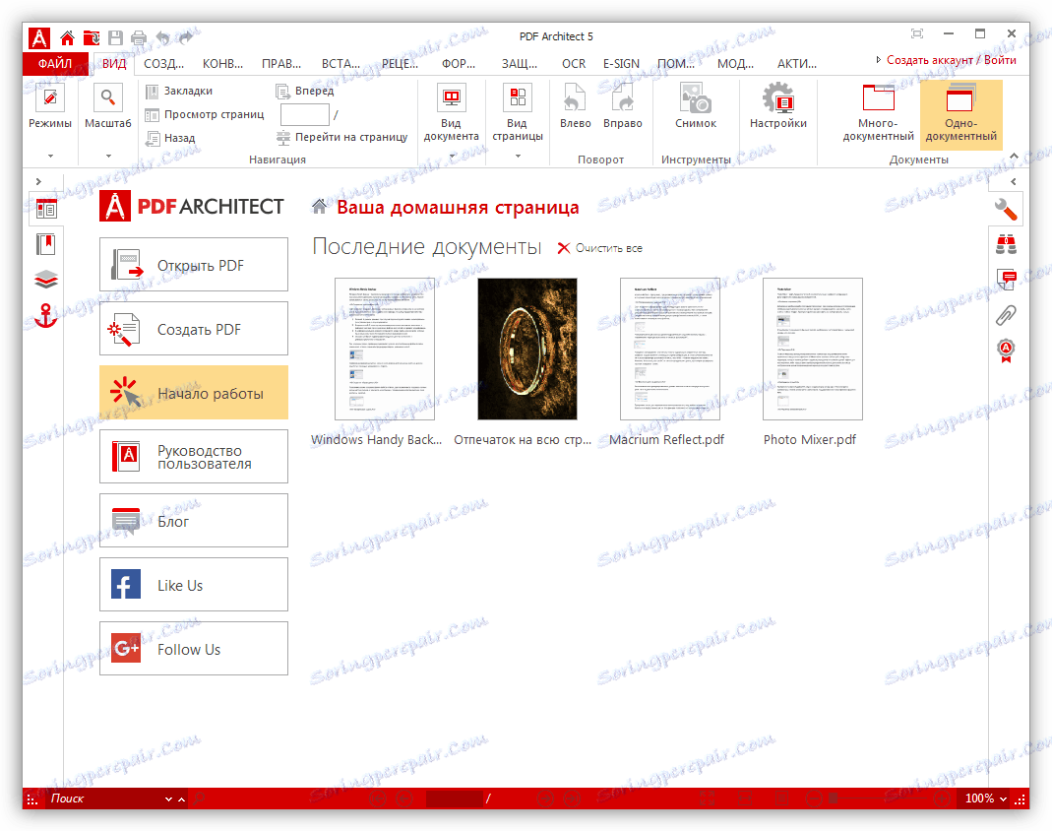The height and width of the screenshot is (831, 1052).
Task: Expand the Режимы dropdown arrow
Action: click(x=49, y=156)
